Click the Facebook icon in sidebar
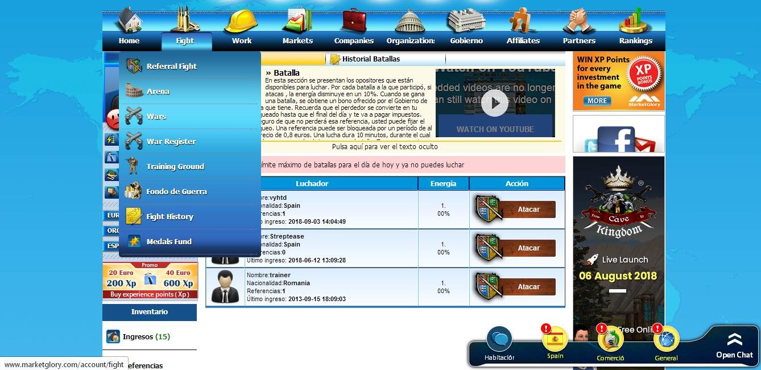761x370 pixels. point(616,139)
